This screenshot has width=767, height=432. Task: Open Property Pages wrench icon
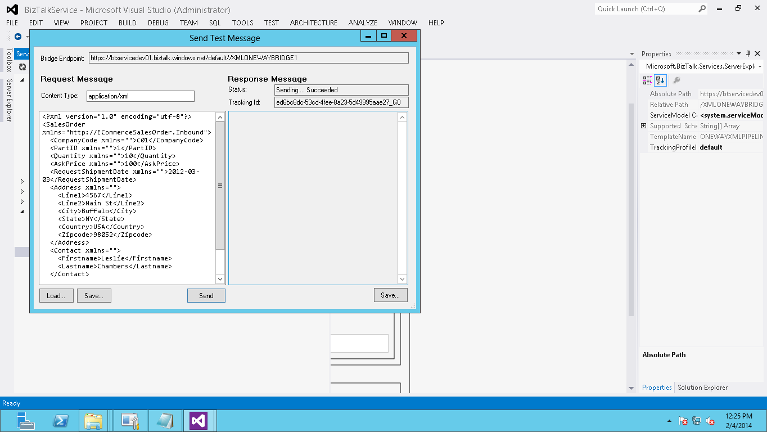(x=676, y=80)
